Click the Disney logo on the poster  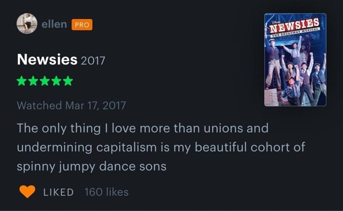tap(274, 19)
